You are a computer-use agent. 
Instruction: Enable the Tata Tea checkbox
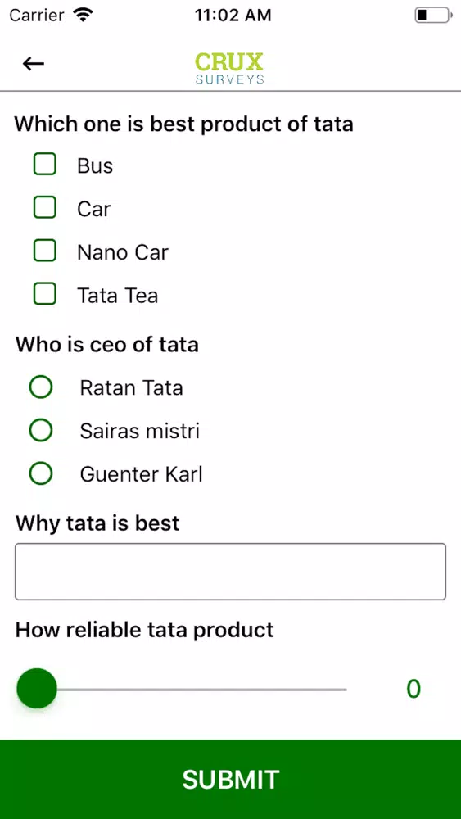45,293
